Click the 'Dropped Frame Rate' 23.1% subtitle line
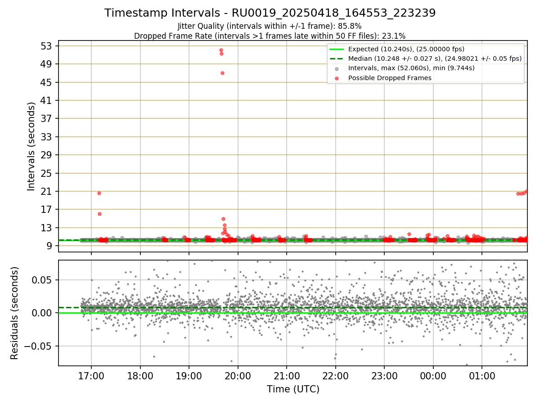 270,36
